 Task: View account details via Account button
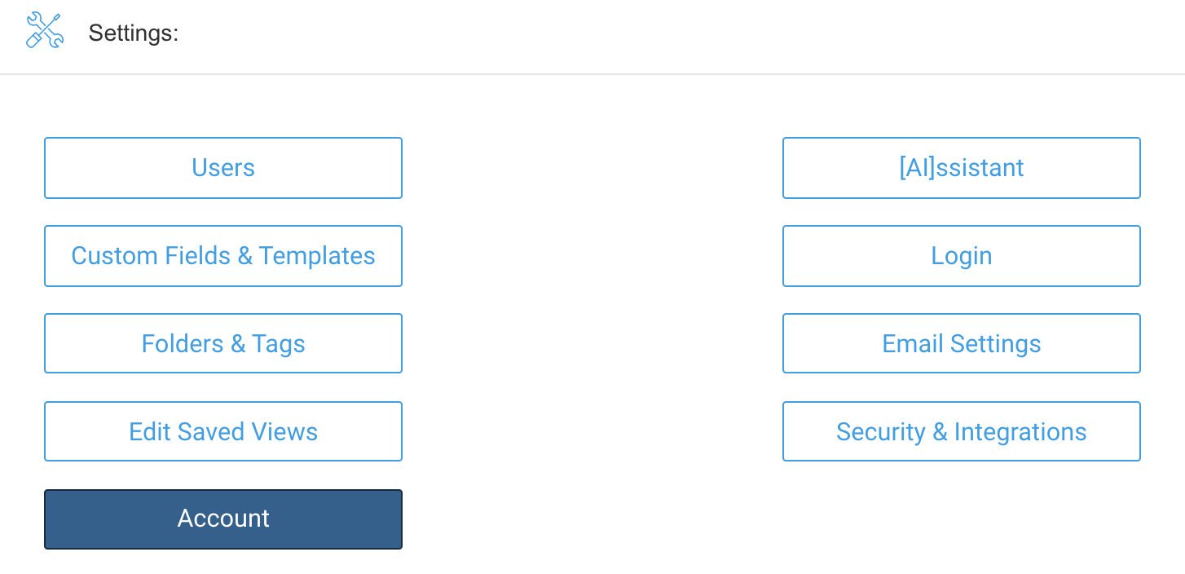223,519
